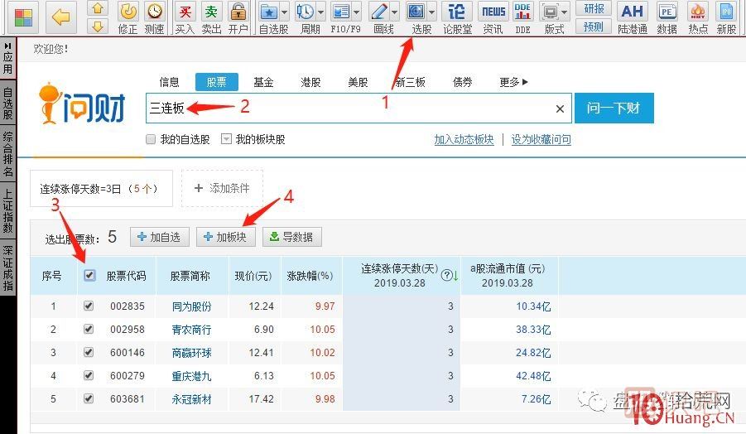Expand the 更多 category menu
Viewport: 746px width, 434px height.
(x=513, y=82)
